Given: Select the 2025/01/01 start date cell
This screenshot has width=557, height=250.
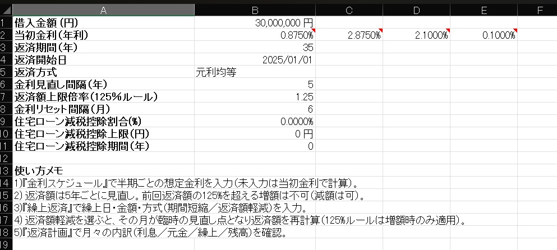Looking at the screenshot, I should (x=255, y=59).
